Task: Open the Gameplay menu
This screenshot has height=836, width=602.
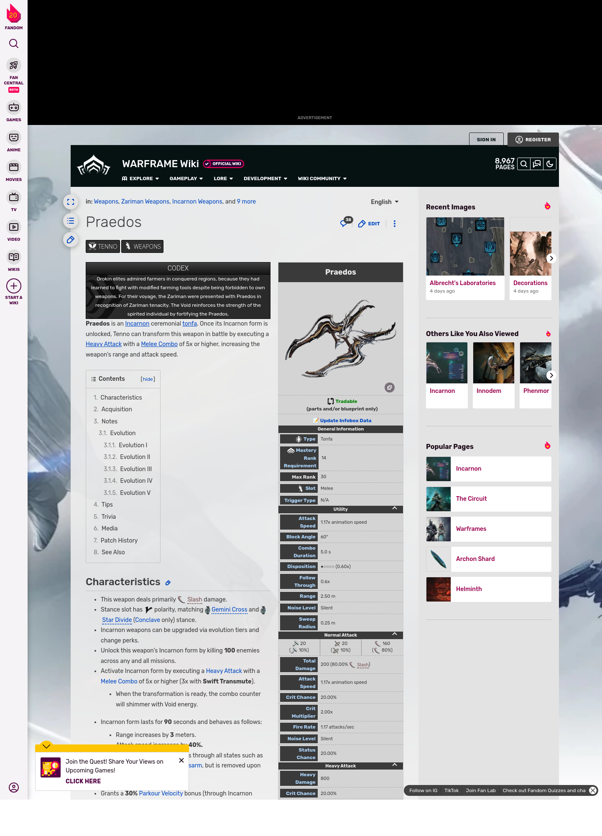Action: click(186, 178)
